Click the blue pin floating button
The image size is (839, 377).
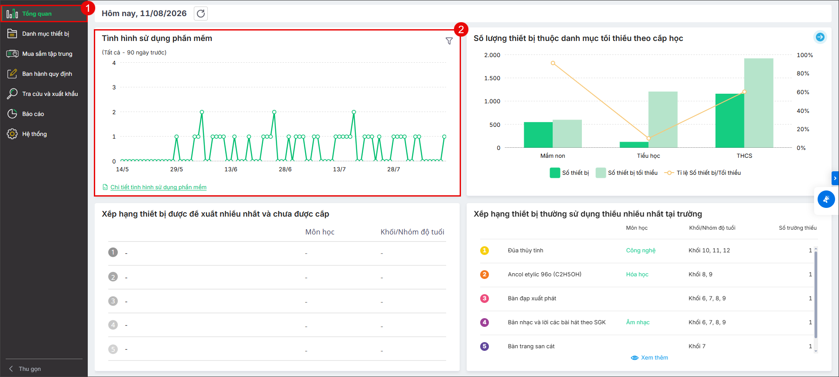click(826, 200)
